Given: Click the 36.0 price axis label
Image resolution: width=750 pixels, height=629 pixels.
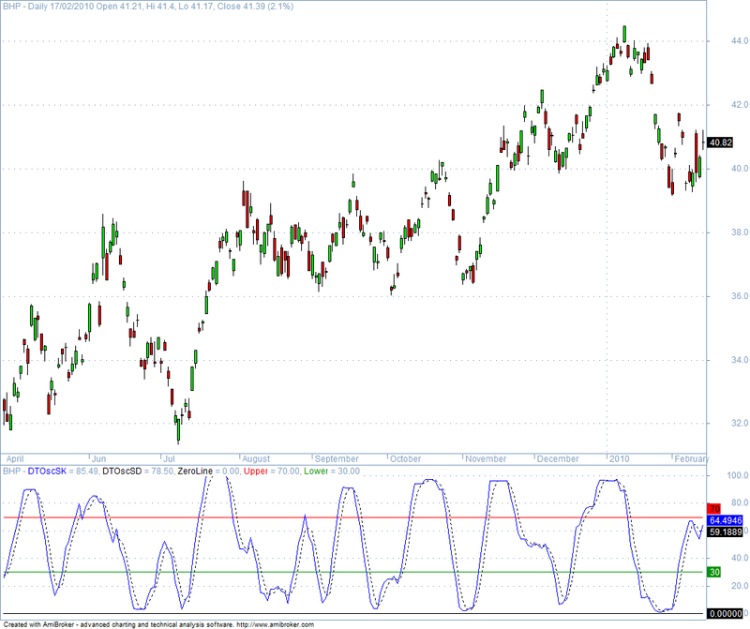Looking at the screenshot, I should point(740,296).
